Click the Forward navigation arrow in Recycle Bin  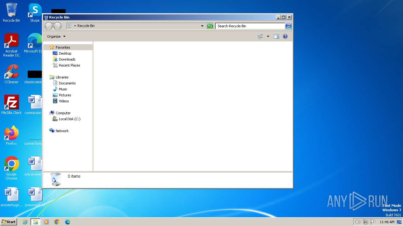coord(57,26)
